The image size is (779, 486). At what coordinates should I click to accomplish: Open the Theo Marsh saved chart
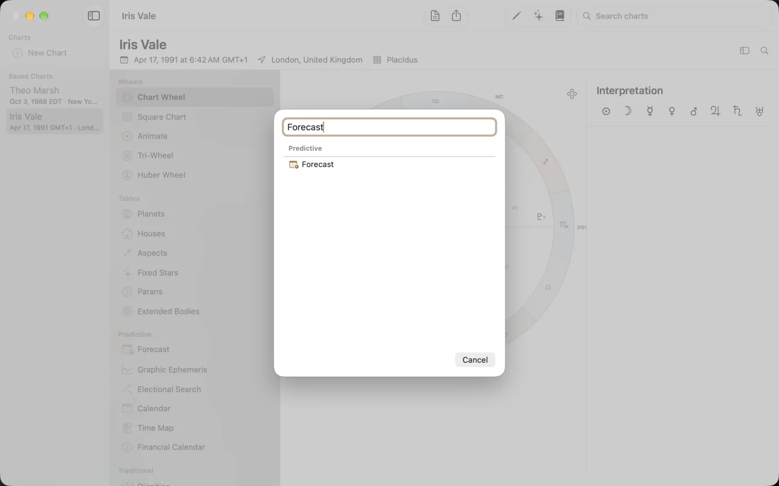[x=55, y=95]
